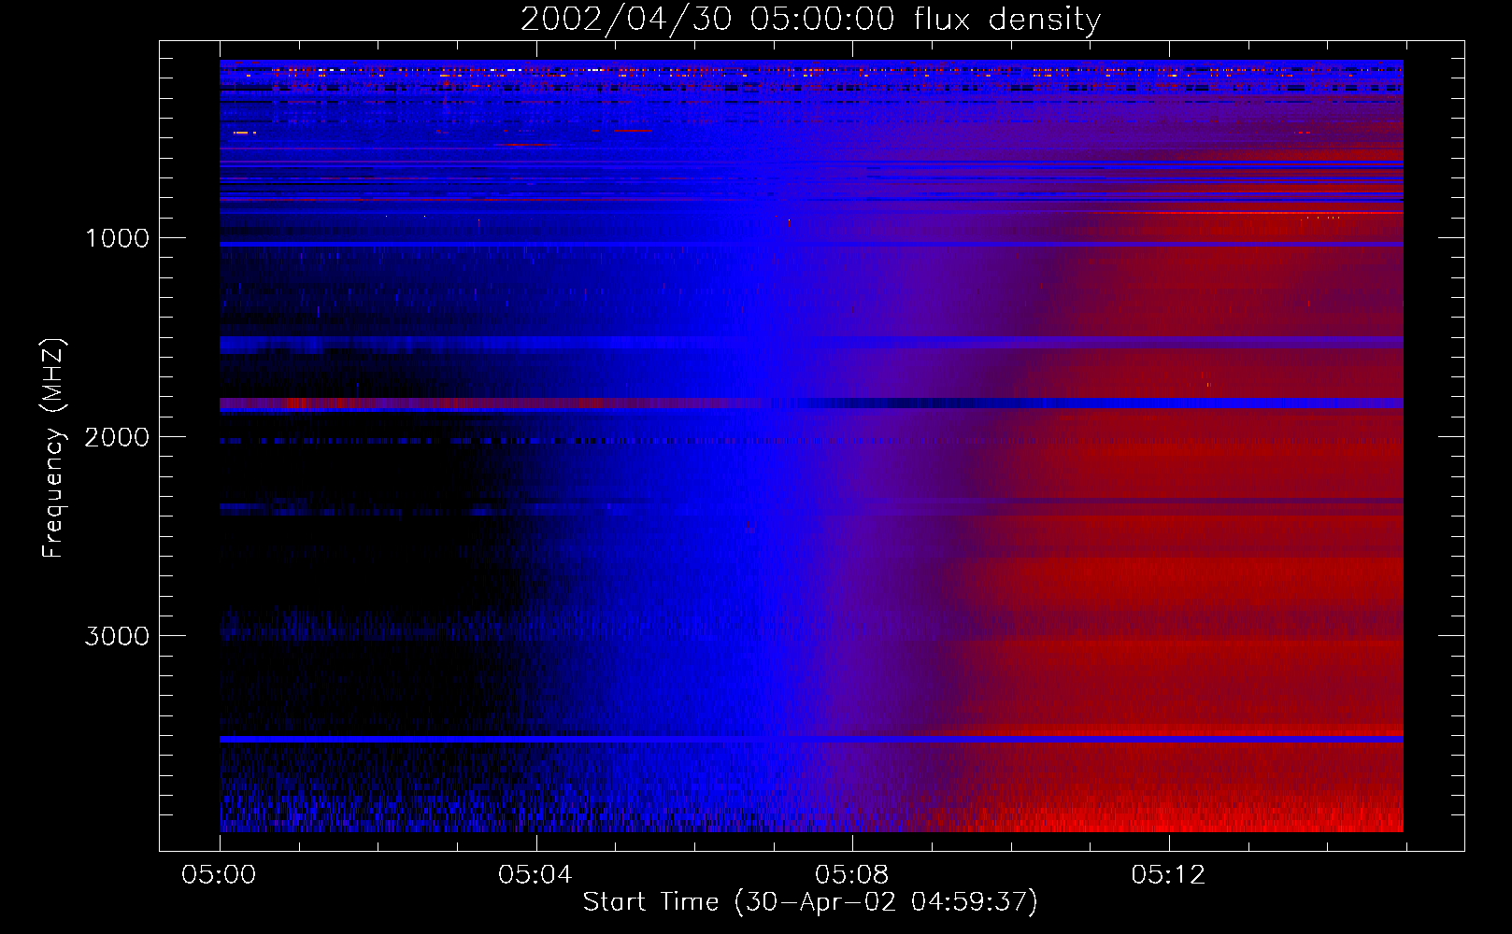Click the 'Start Time (30-Apr-02 04:59:37)' axis label

[810, 902]
